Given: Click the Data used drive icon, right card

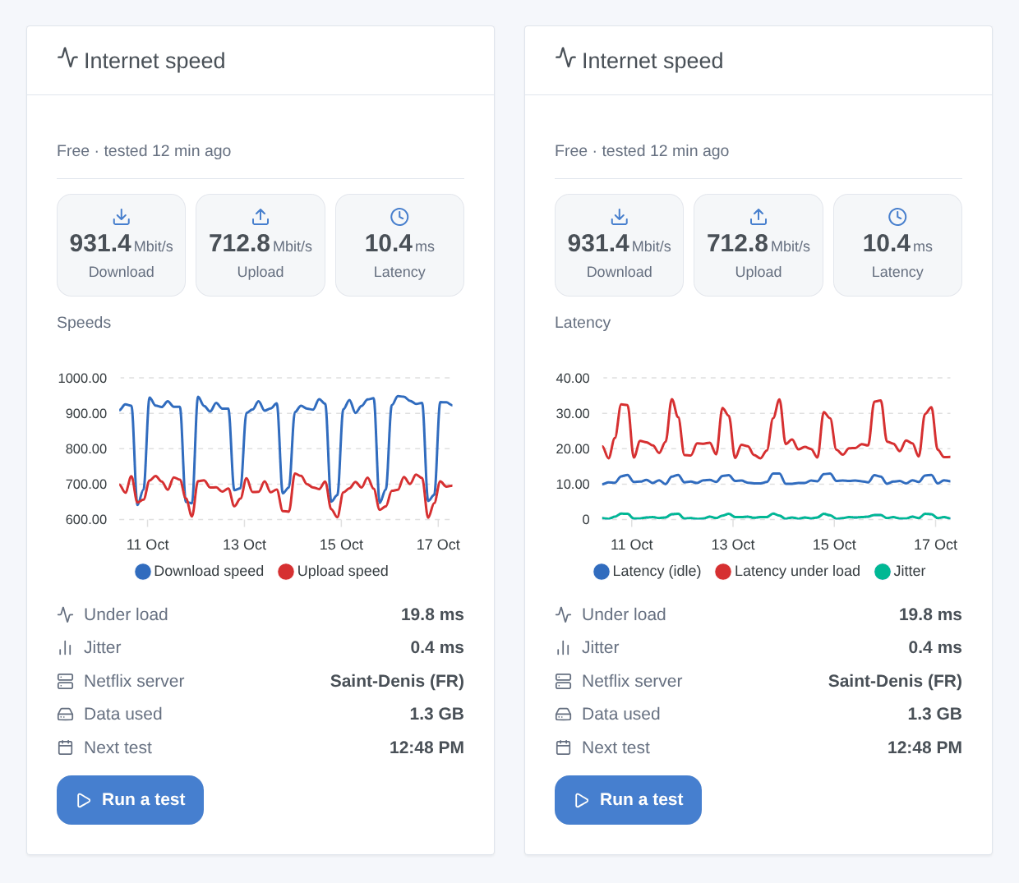Looking at the screenshot, I should [x=564, y=715].
